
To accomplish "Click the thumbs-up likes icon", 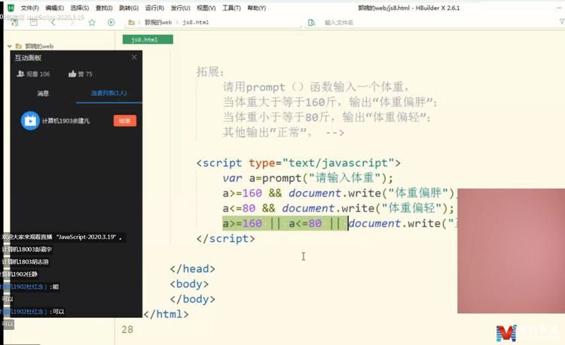I will coord(72,74).
